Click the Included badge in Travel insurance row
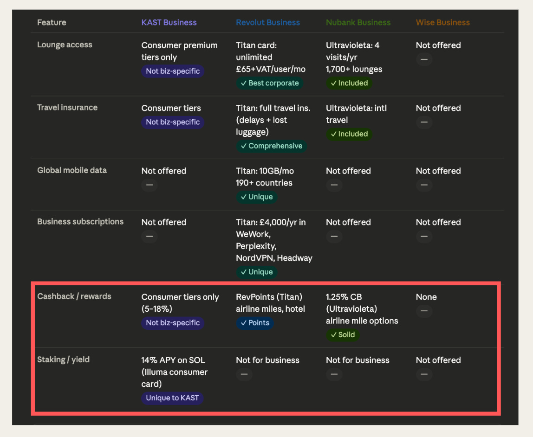Image resolution: width=533 pixels, height=437 pixels. (x=349, y=134)
